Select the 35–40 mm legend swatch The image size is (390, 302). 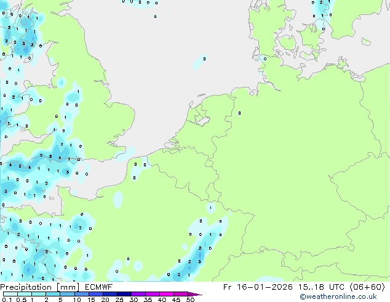152,294
